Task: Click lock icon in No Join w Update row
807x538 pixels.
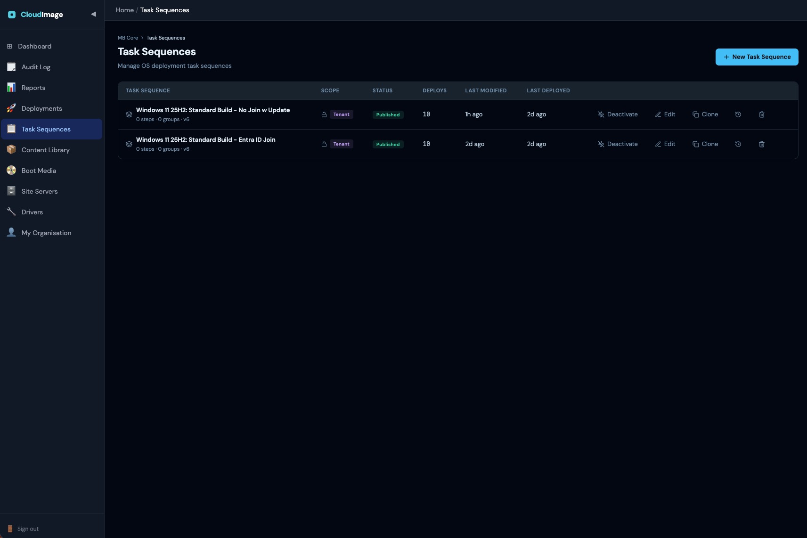Action: pyautogui.click(x=324, y=114)
